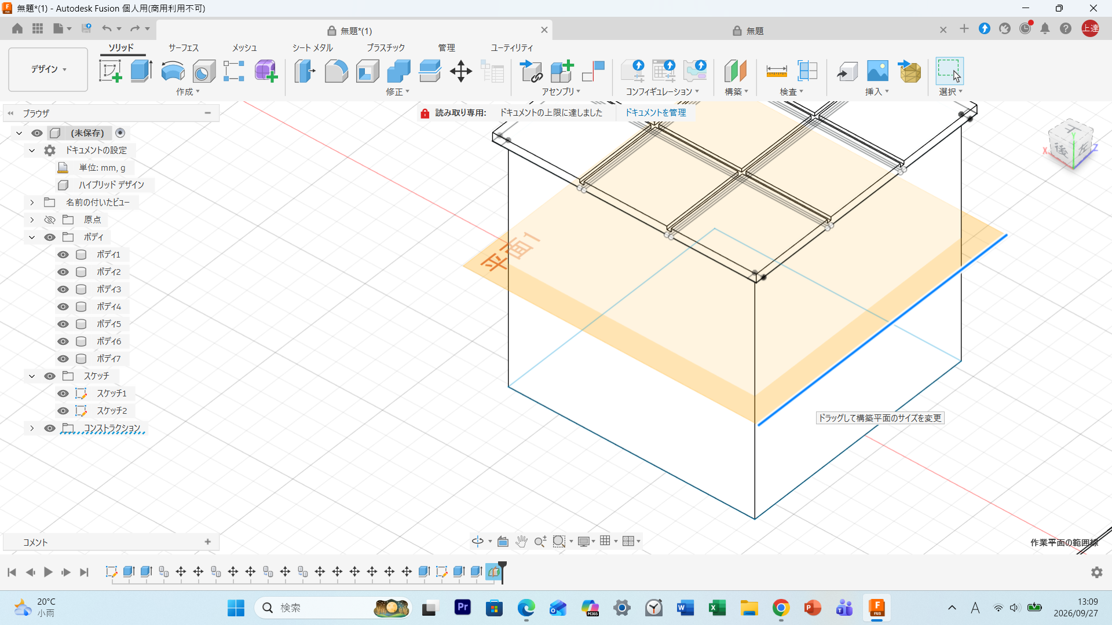The width and height of the screenshot is (1112, 625).
Task: Jump to the timeline start
Action: 12,572
